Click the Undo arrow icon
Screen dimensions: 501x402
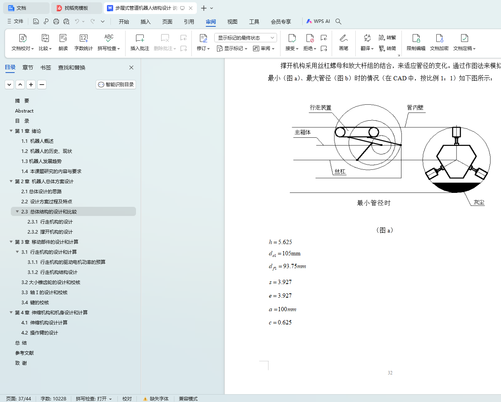pos(77,21)
